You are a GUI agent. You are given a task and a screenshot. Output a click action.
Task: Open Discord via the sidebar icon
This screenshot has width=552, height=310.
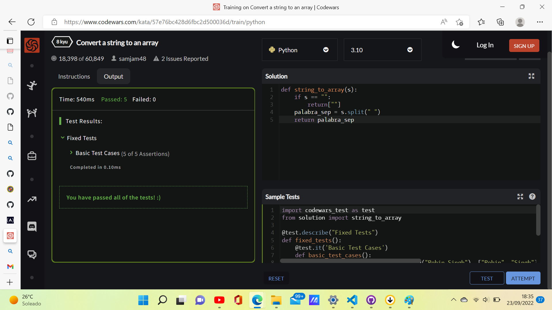32,226
